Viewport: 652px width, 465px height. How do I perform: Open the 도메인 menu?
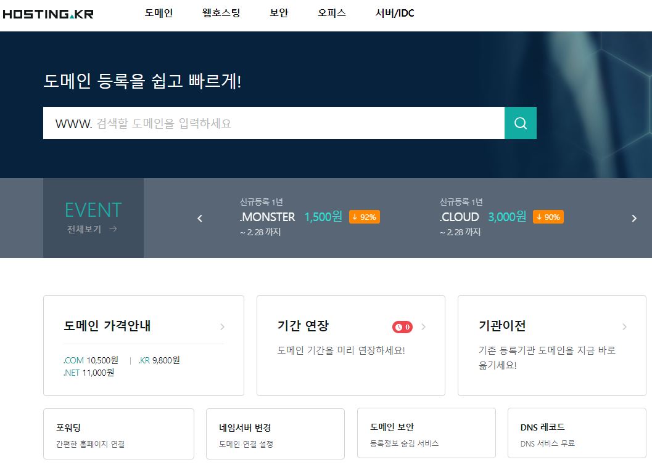tap(159, 13)
